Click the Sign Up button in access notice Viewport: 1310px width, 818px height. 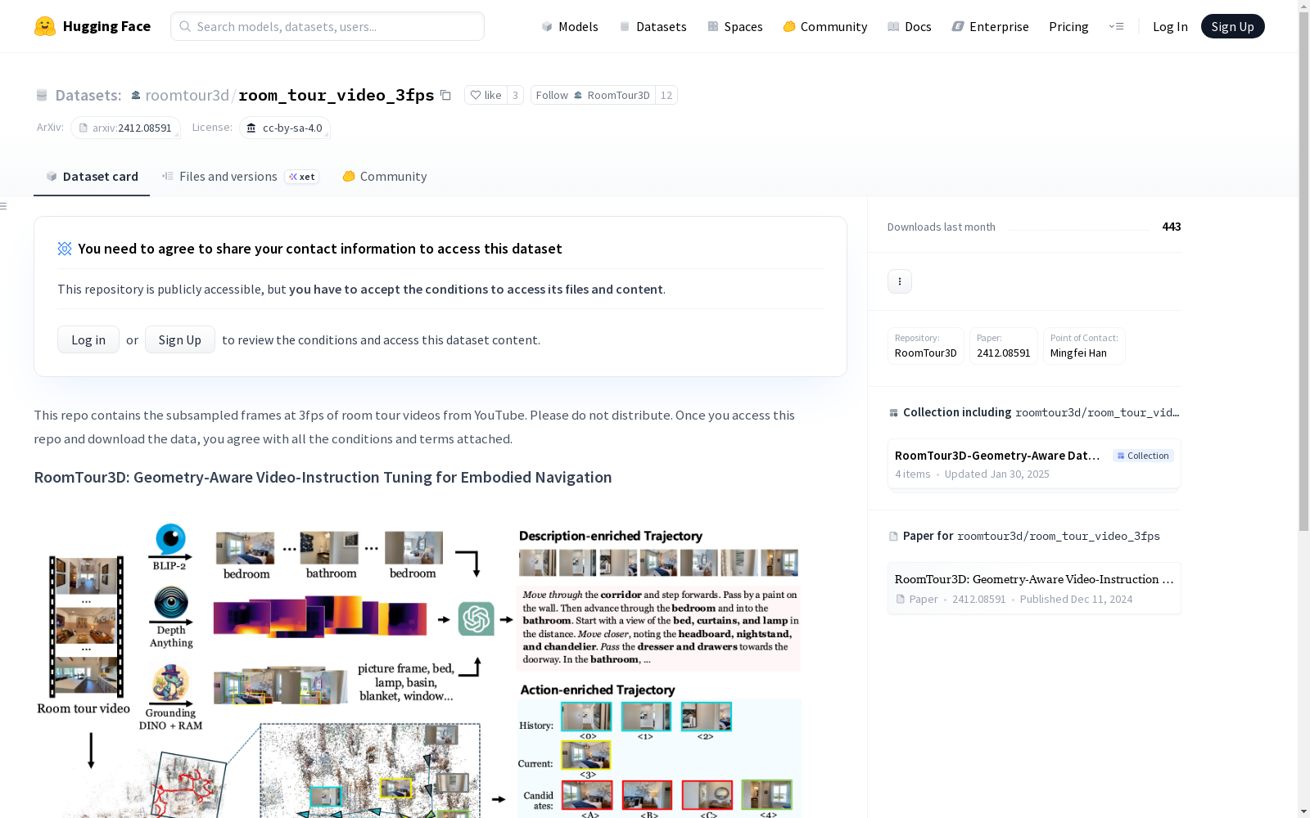tap(180, 339)
